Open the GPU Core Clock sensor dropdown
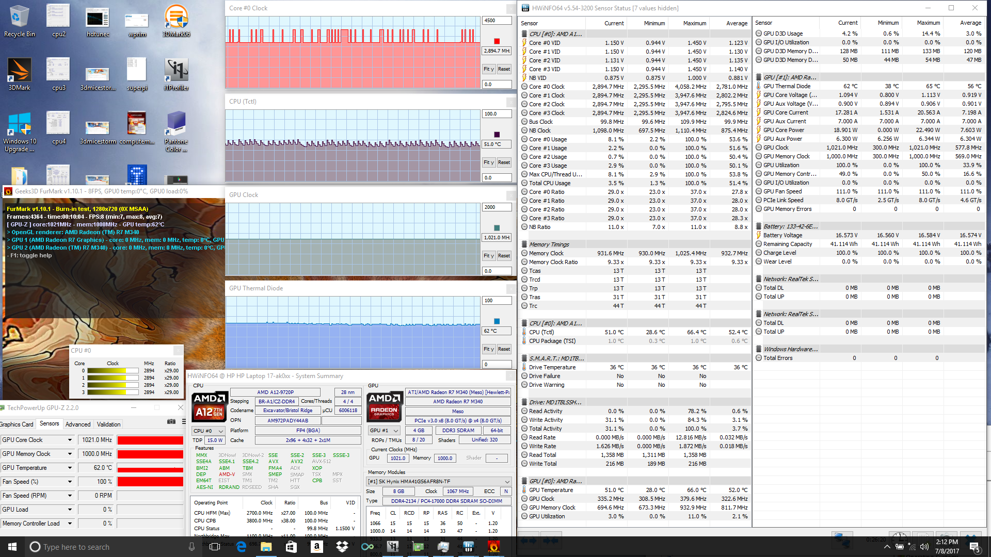The height and width of the screenshot is (557, 991). (70, 440)
